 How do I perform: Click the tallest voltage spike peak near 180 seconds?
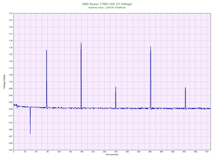[81, 43]
